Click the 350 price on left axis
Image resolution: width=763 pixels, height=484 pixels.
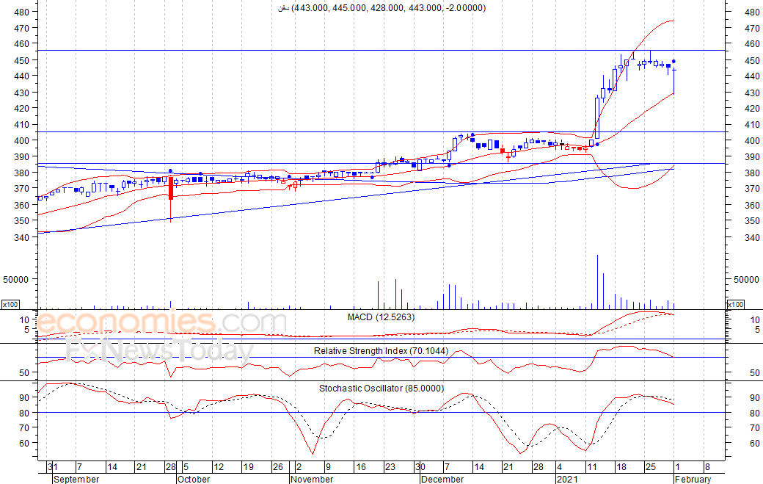(x=21, y=220)
